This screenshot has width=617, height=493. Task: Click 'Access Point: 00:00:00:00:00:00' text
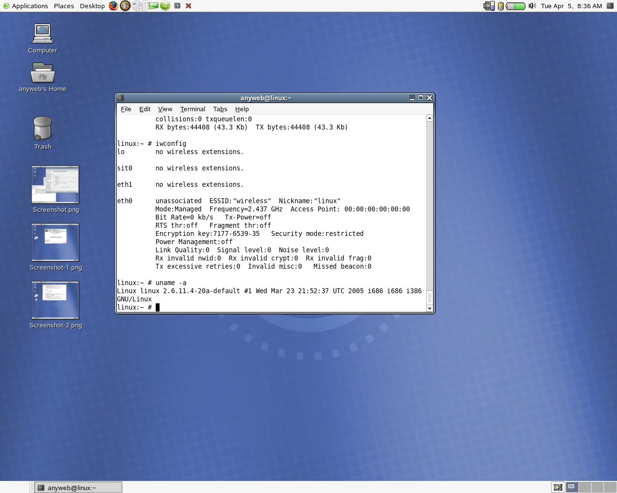click(350, 209)
